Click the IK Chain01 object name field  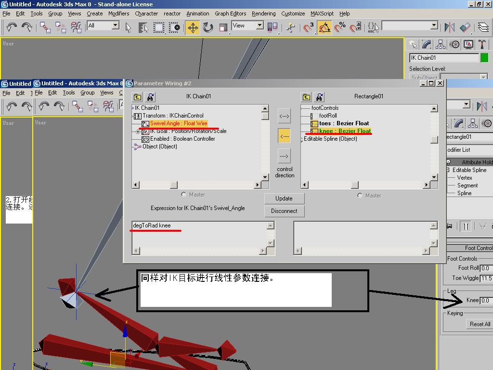(443, 58)
